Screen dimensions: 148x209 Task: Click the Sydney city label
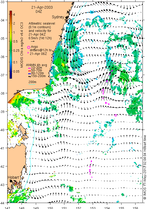click(x=58, y=17)
